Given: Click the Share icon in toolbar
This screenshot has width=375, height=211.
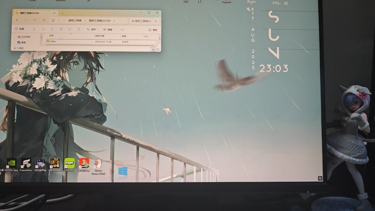Looking at the screenshot, I should pyautogui.click(x=70, y=29).
